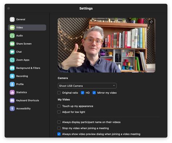Viewport: 172px width, 143px height.
Task: Enable Always display participant name checkbox
Action: click(x=59, y=122)
